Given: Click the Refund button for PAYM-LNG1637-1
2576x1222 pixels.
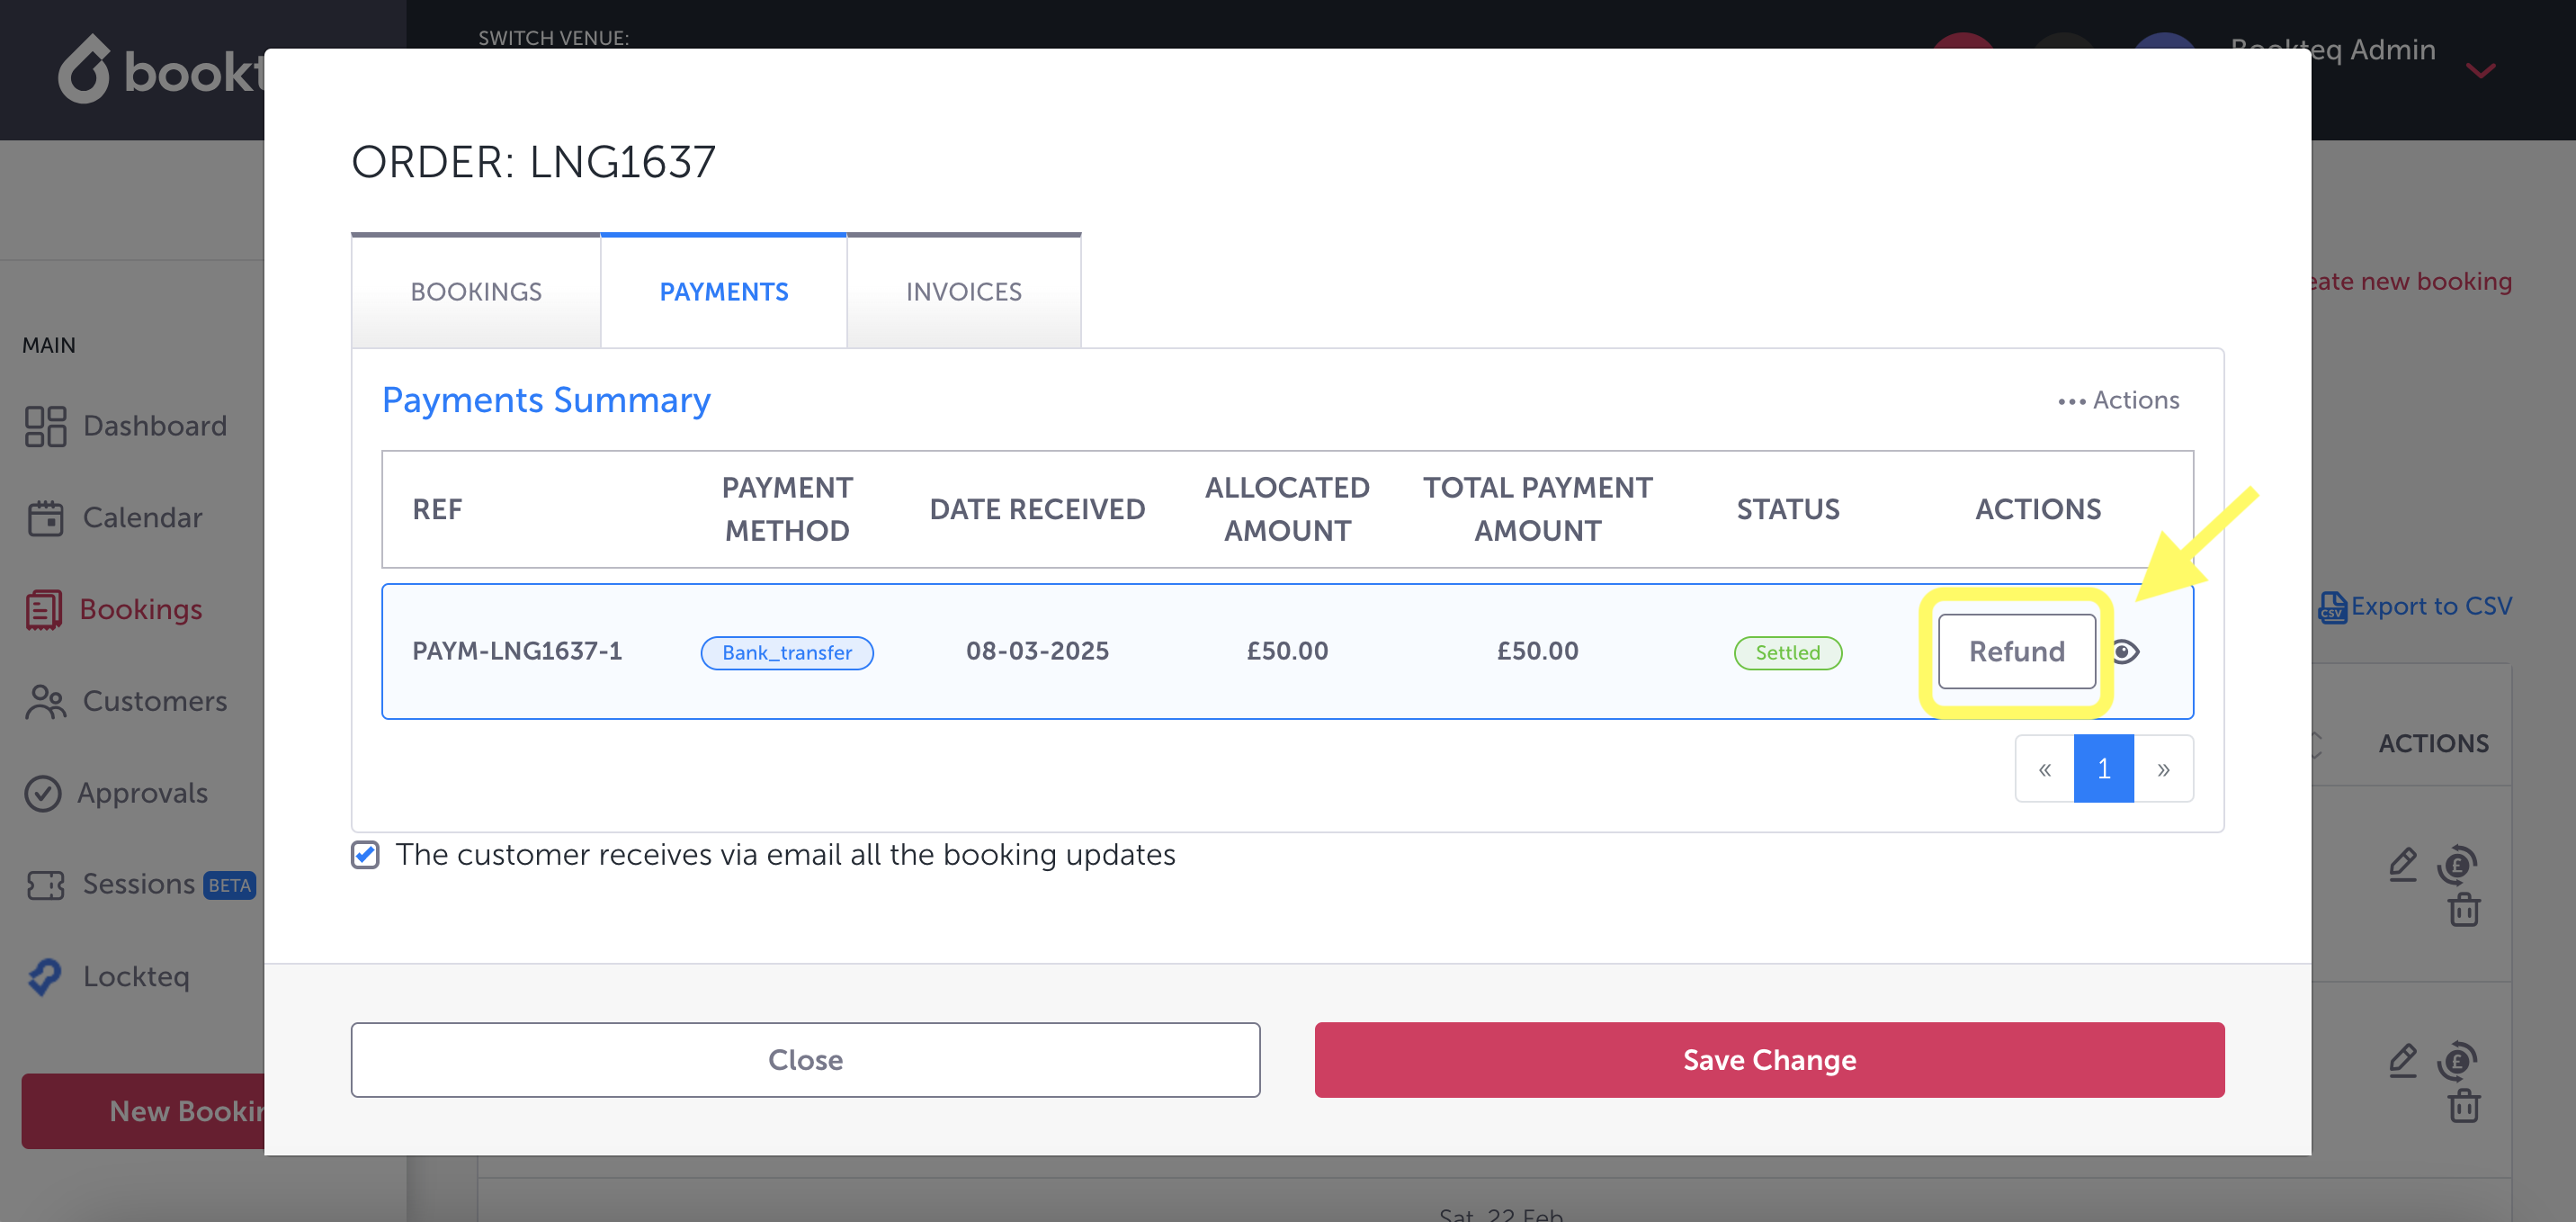Looking at the screenshot, I should click(x=2016, y=651).
